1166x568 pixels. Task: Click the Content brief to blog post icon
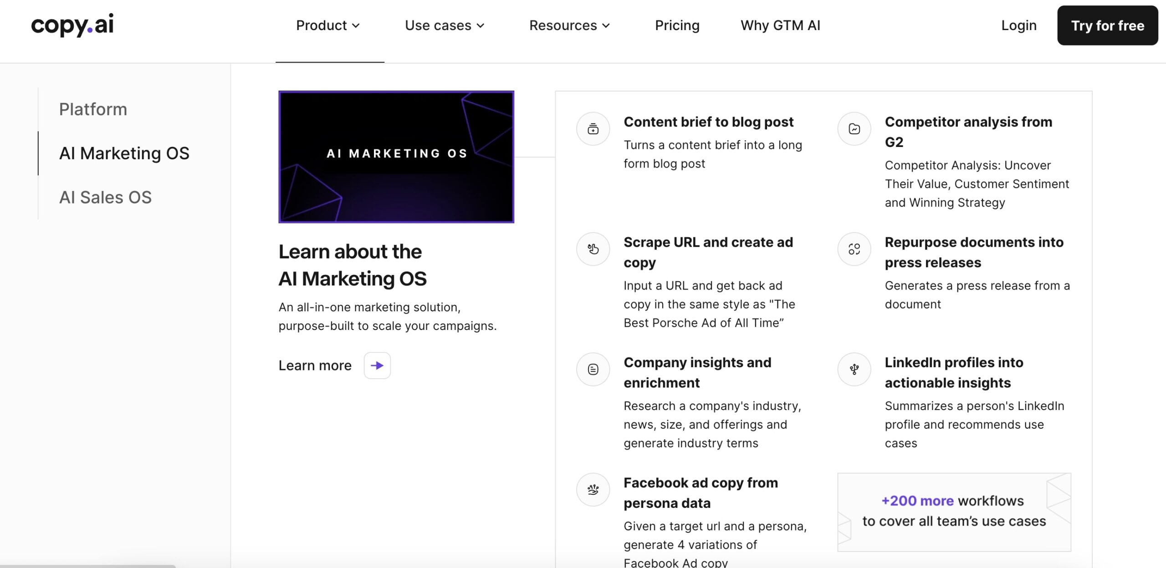[593, 129]
